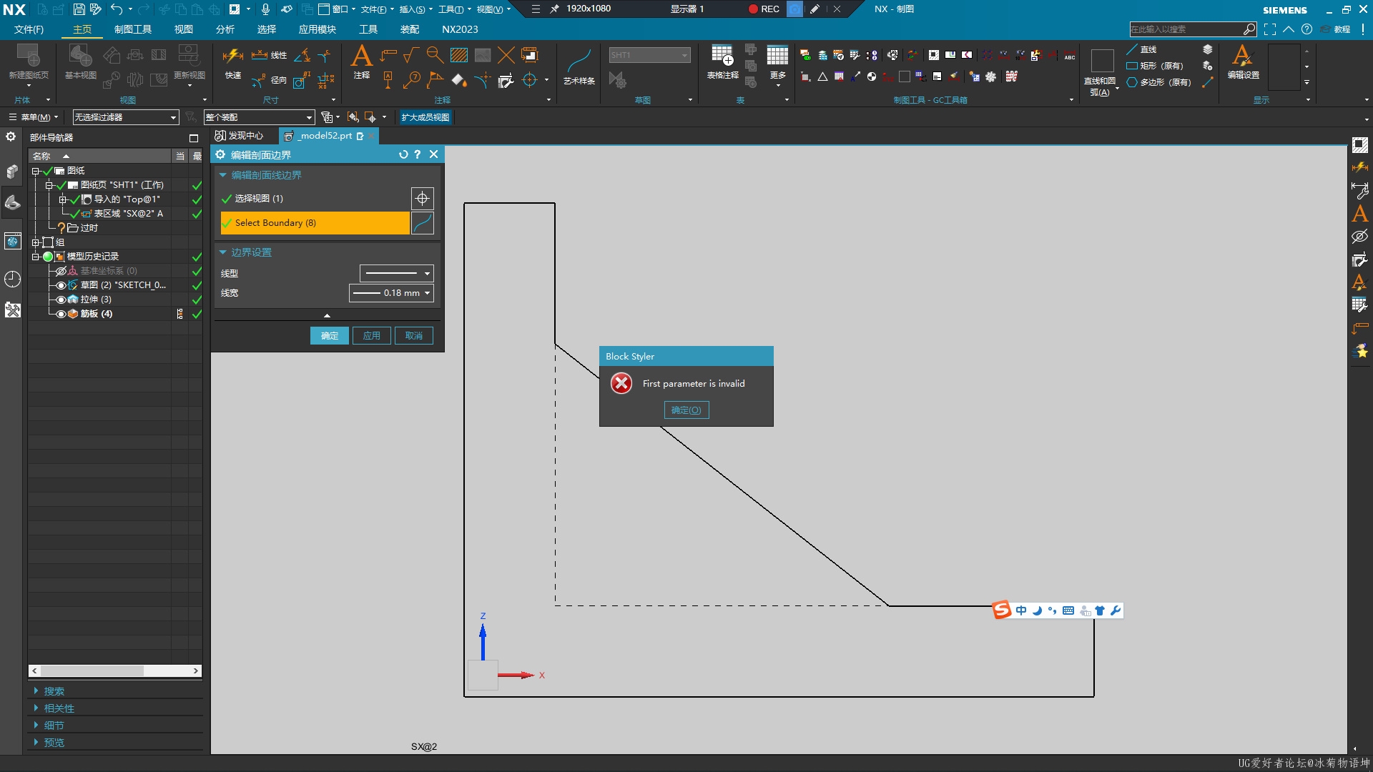Viewport: 1373px width, 772px height.
Task: Toggle the check mark on 表区域 SX@2 A row
Action: click(75, 214)
